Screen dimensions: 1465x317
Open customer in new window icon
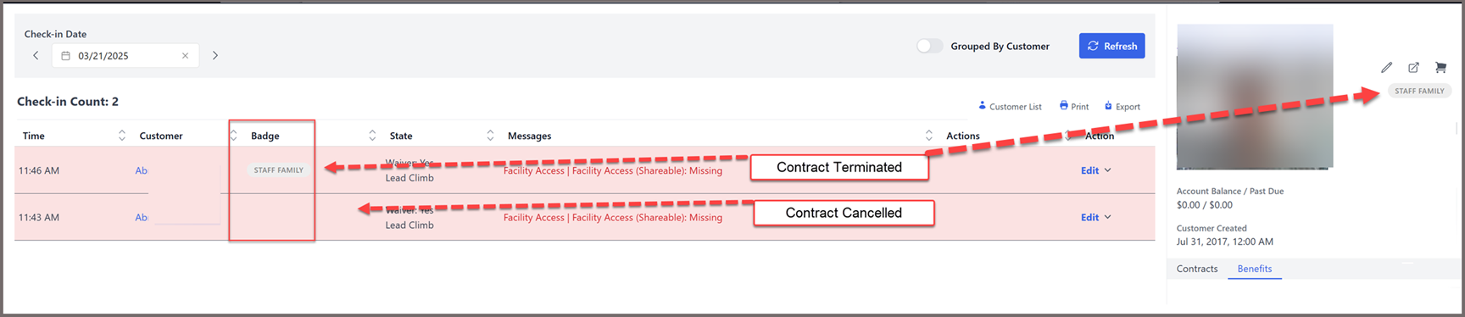pyautogui.click(x=1413, y=67)
